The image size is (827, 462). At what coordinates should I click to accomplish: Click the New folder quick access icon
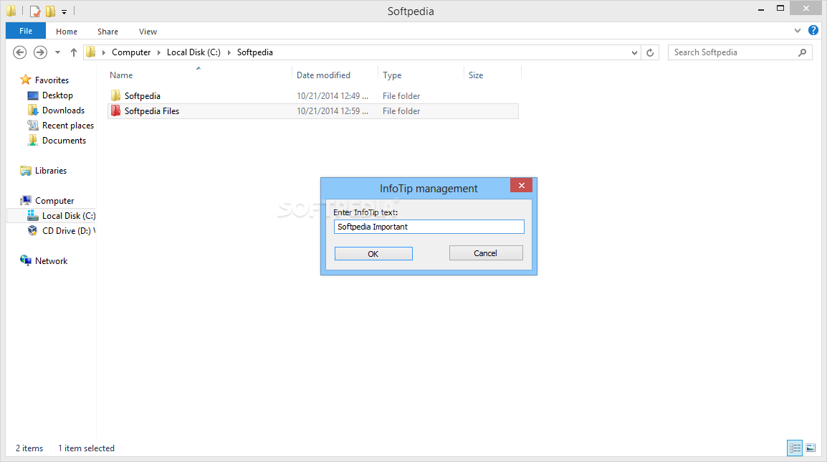coord(50,11)
